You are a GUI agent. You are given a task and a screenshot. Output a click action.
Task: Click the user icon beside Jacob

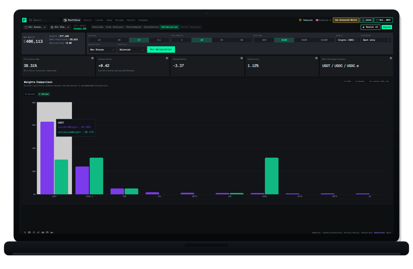pos(363,20)
